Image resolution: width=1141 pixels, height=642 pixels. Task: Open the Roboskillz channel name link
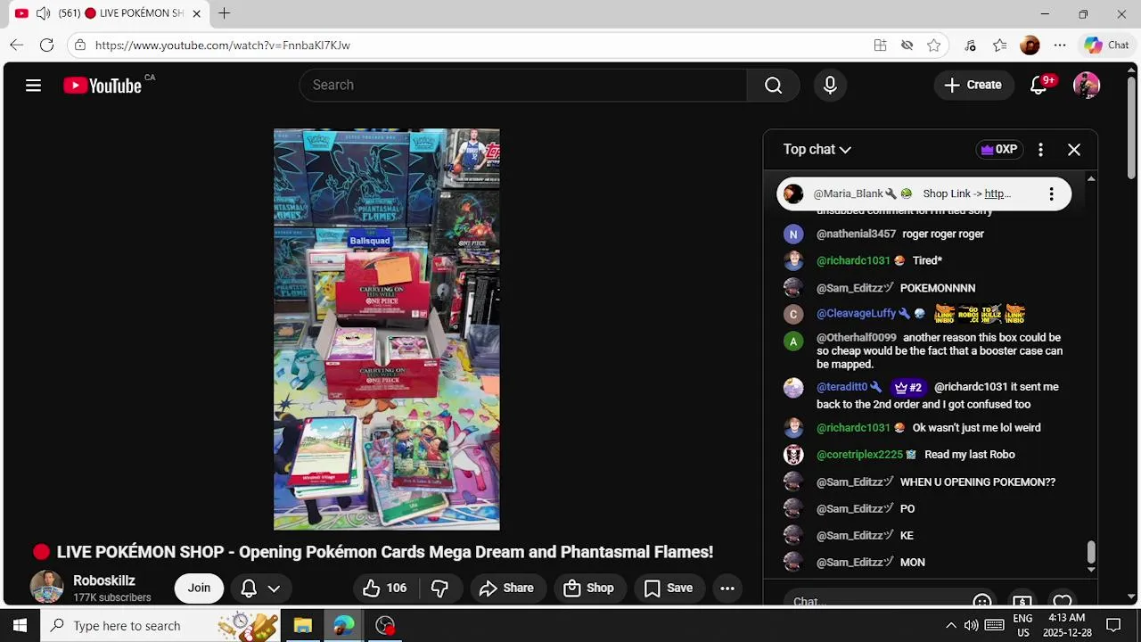tap(104, 580)
